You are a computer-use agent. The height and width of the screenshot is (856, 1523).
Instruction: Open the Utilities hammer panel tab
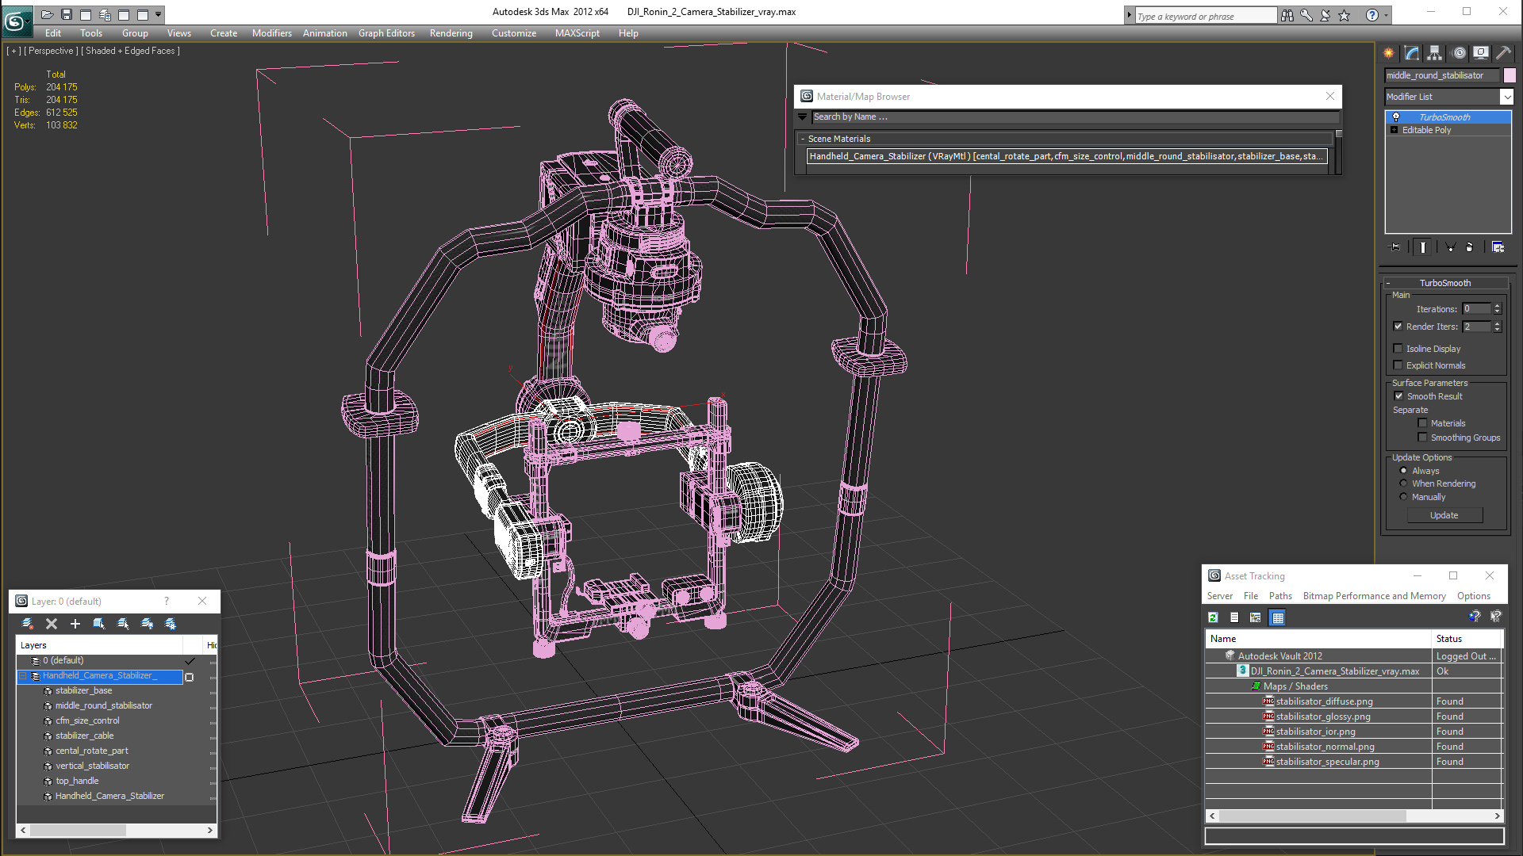1503,53
